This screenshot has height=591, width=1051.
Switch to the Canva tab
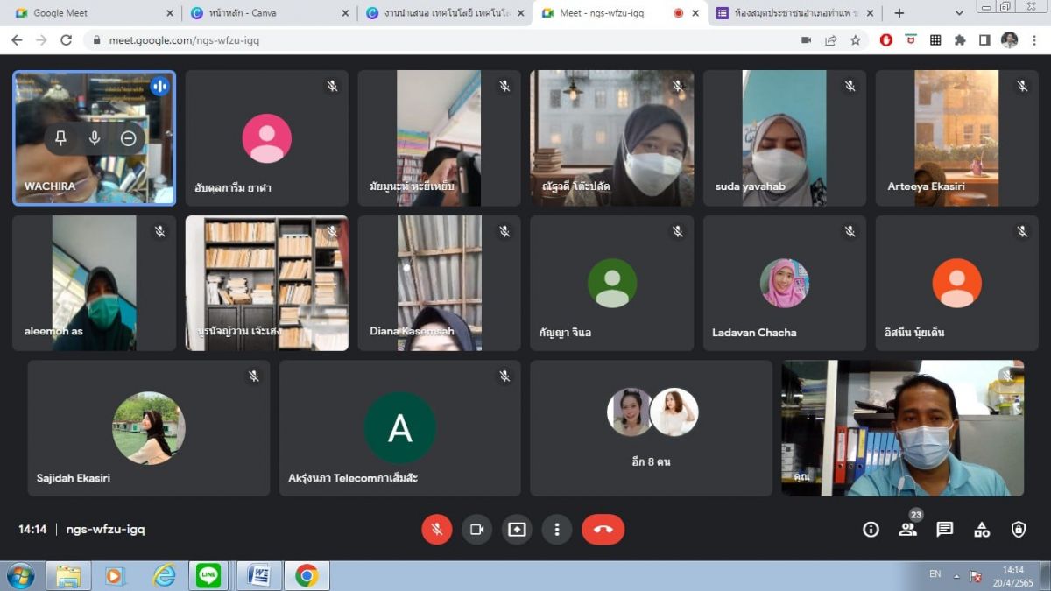point(263,13)
